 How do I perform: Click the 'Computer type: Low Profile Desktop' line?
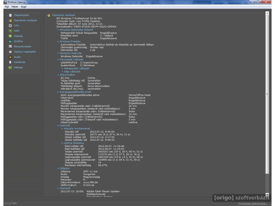[78, 21]
